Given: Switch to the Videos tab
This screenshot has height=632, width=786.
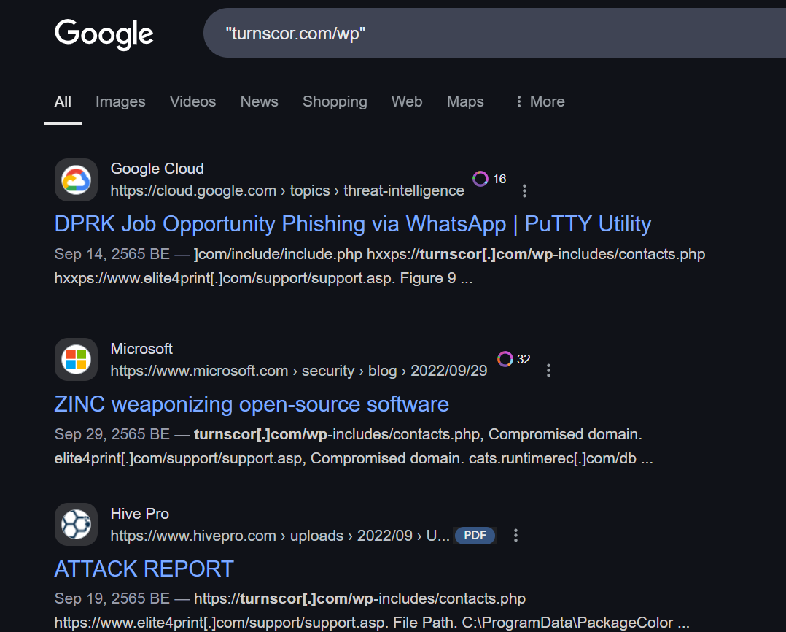Looking at the screenshot, I should pos(192,102).
